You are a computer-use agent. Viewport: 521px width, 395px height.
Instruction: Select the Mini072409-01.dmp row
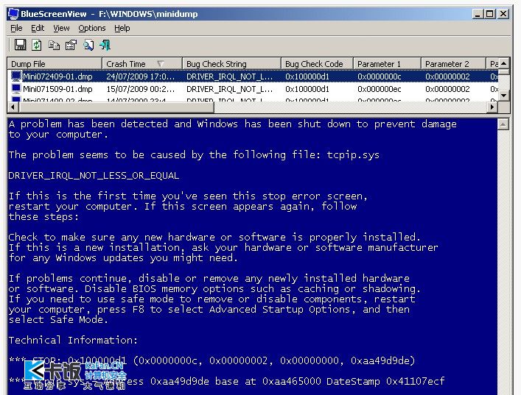coord(253,76)
